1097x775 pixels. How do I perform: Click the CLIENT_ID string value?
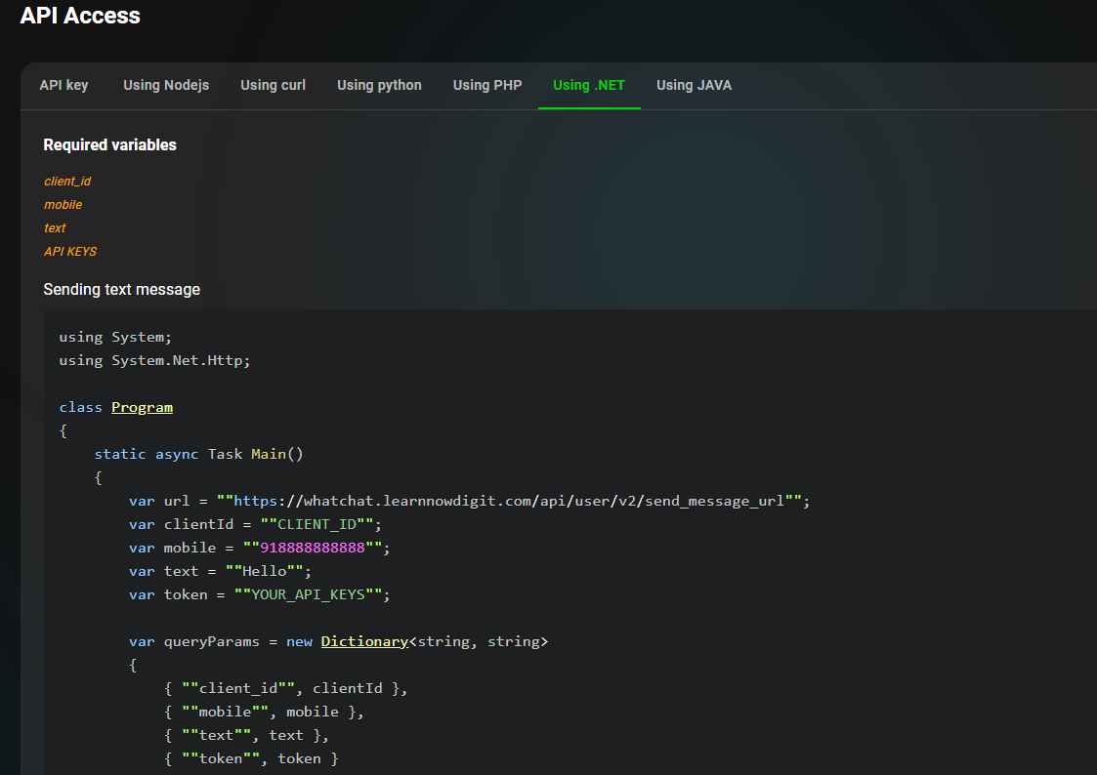316,524
